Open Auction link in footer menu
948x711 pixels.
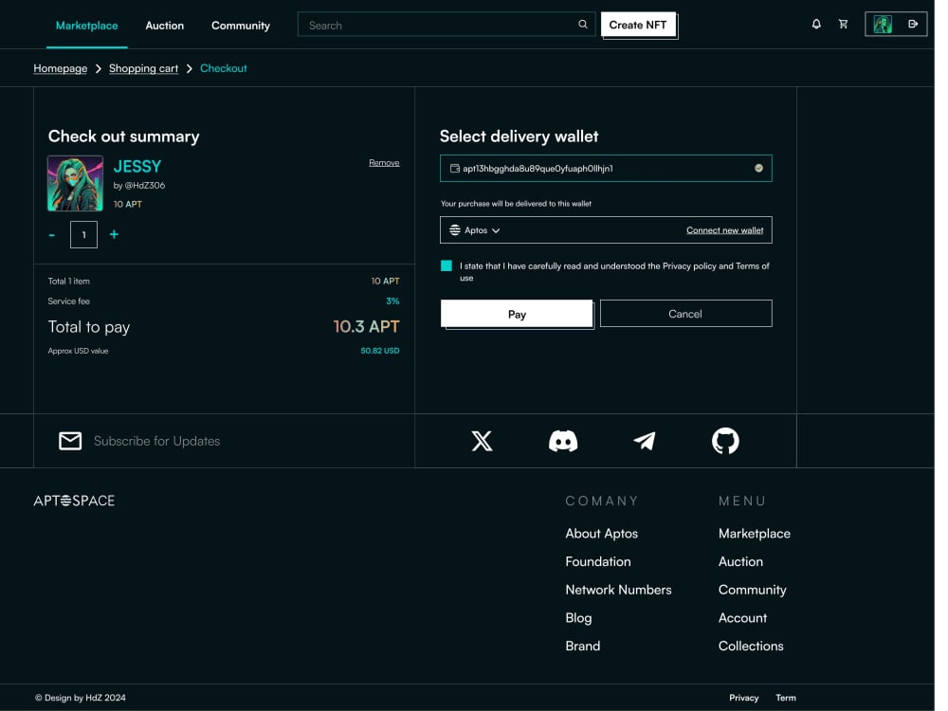740,561
